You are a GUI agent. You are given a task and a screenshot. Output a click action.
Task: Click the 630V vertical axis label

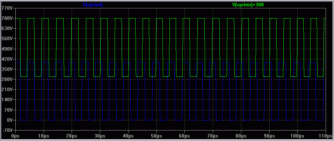tap(7, 29)
